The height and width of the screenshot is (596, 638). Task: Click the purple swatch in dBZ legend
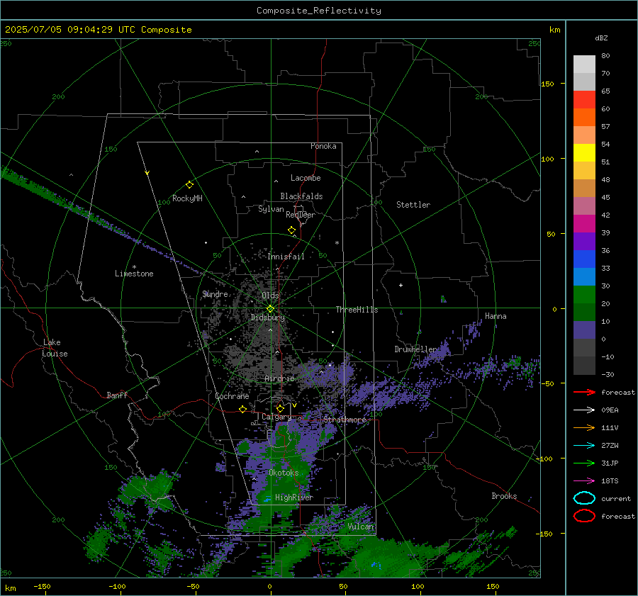point(584,241)
